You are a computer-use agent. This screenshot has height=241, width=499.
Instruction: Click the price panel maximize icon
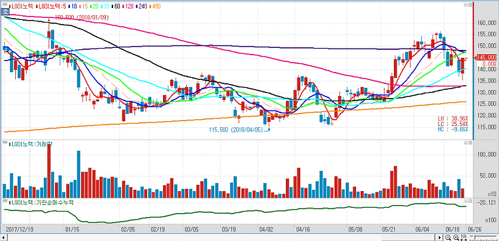470,5
